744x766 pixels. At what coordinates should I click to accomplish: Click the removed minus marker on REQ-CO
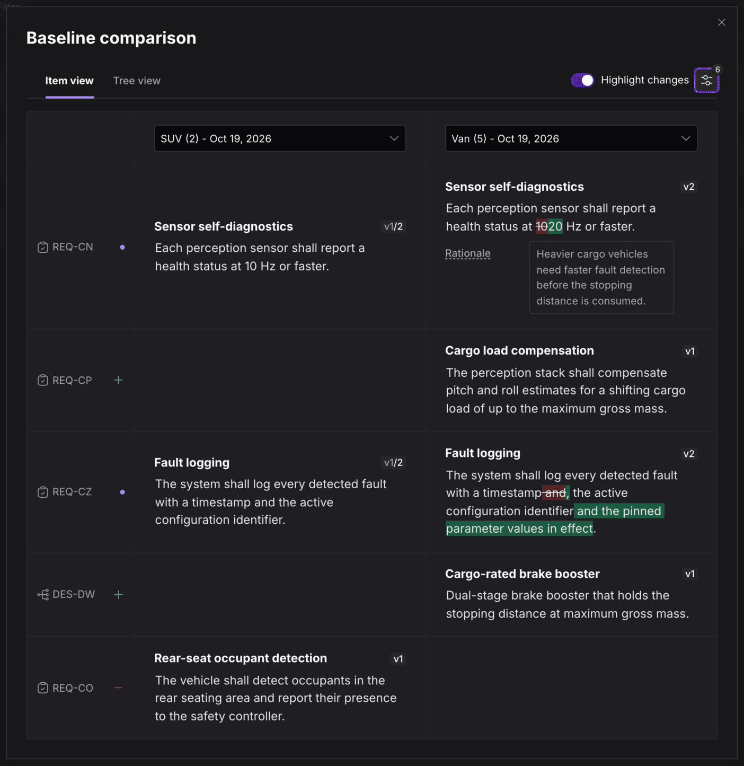[118, 688]
